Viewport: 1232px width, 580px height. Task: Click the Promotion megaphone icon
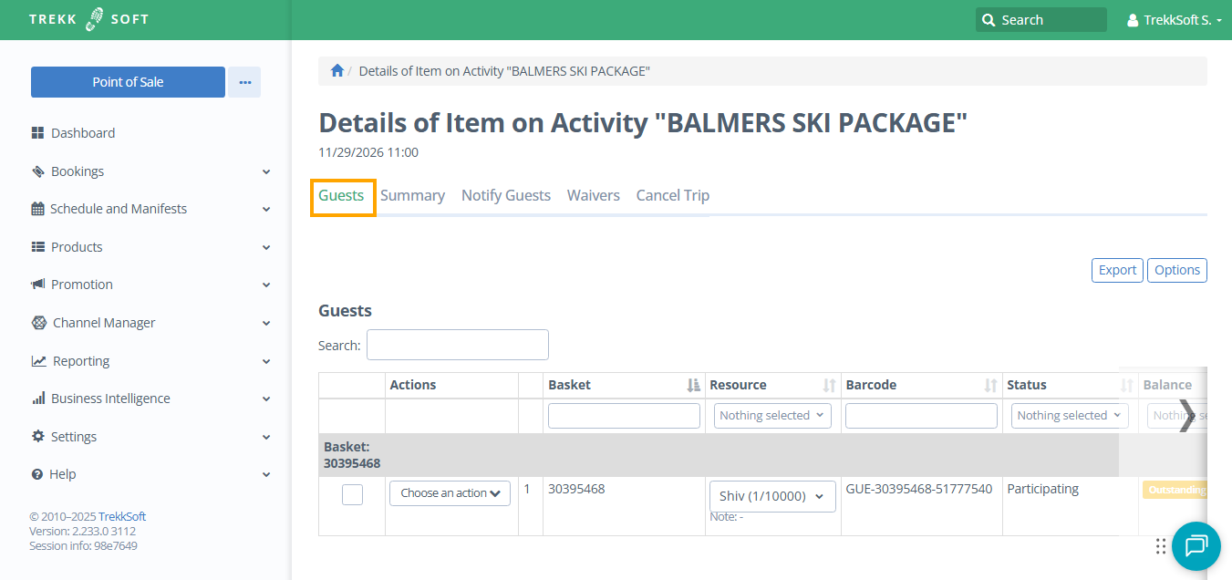(38, 285)
